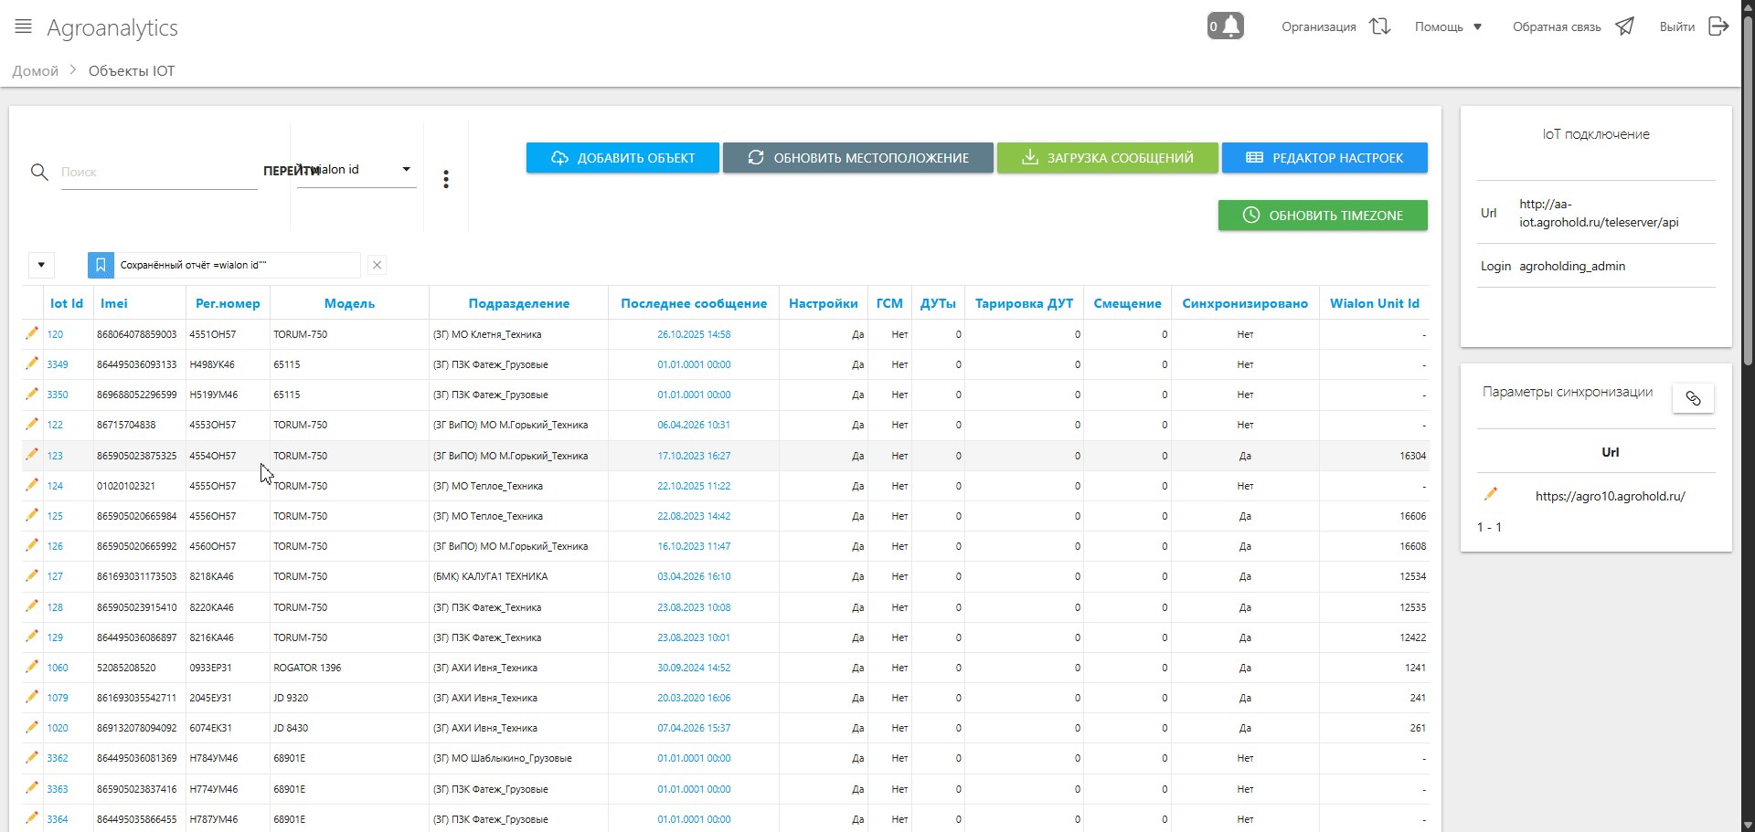Viewport: 1755px width, 832px height.
Task: Click the notifications bell icon
Action: pyautogui.click(x=1231, y=26)
